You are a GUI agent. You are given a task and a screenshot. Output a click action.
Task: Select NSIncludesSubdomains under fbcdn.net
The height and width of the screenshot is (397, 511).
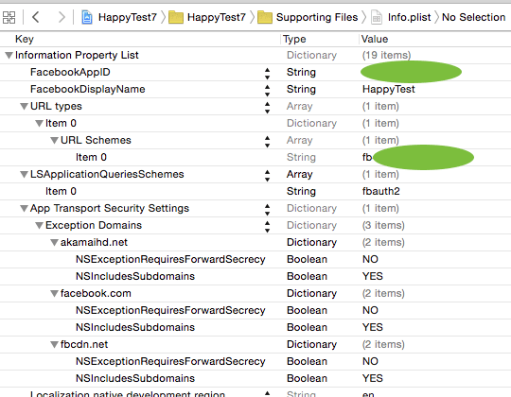pyautogui.click(x=135, y=378)
